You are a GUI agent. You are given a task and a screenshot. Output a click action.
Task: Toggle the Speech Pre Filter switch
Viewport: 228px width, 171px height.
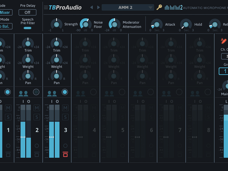coord(28,28)
